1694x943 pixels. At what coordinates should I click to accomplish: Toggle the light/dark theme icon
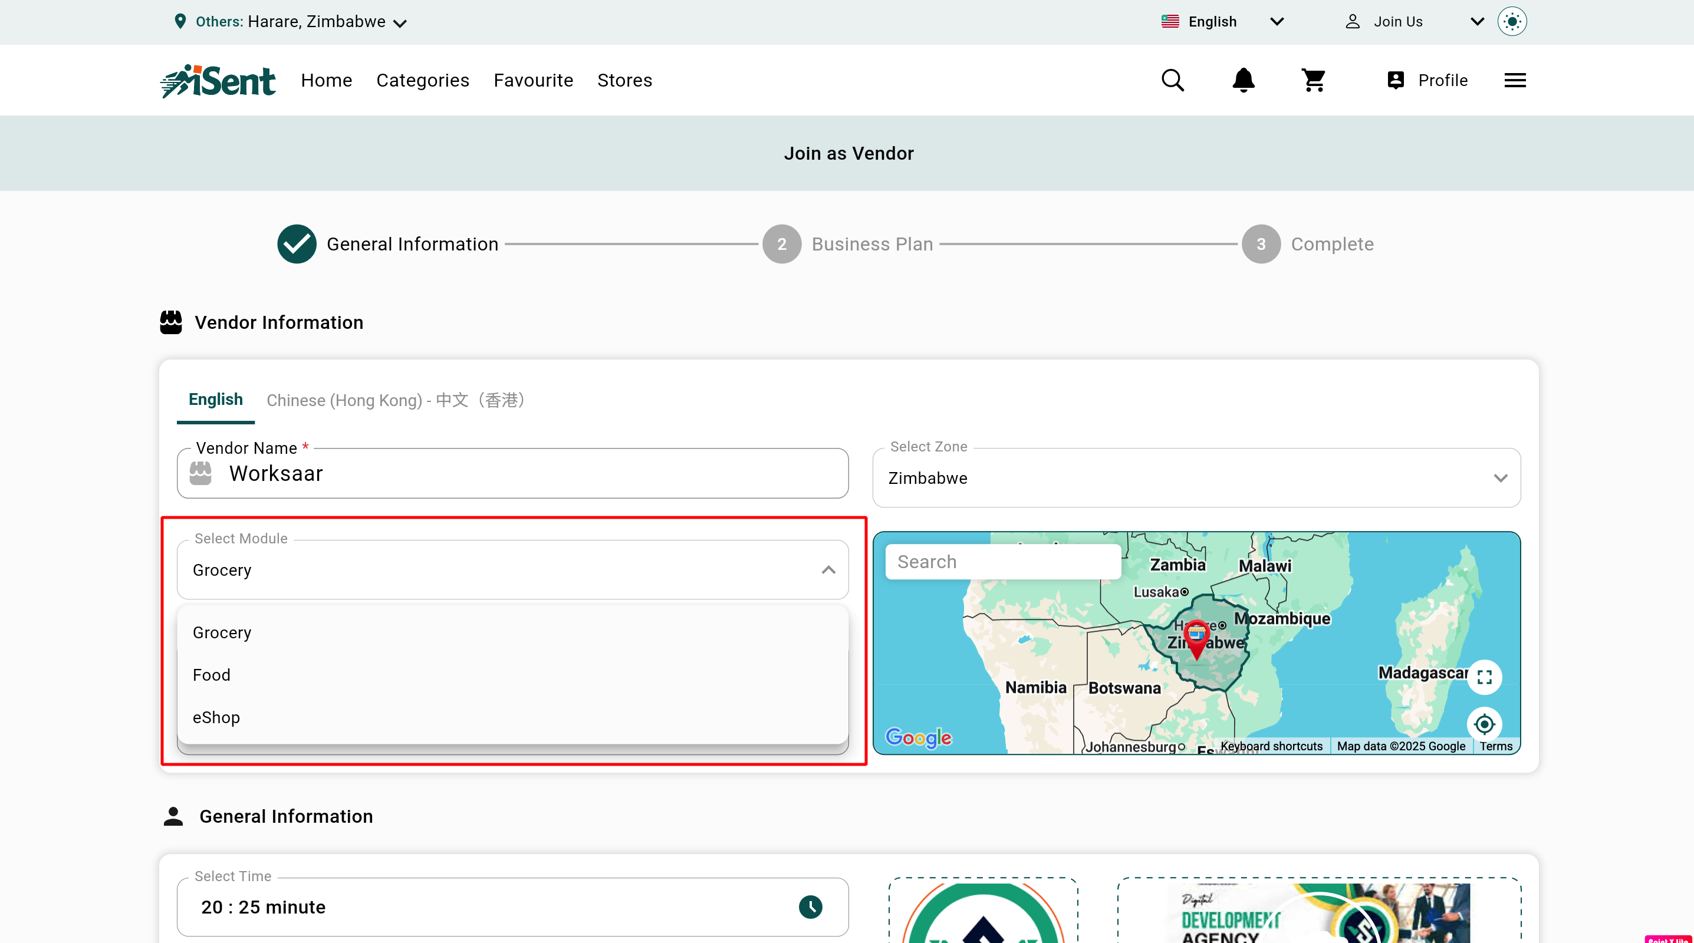(x=1512, y=22)
